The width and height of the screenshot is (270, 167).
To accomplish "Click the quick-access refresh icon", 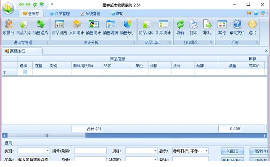I will click(x=35, y=4).
